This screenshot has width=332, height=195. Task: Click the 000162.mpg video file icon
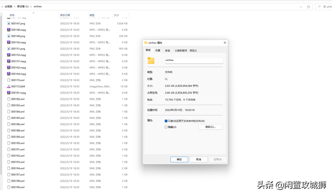click(x=9, y=68)
